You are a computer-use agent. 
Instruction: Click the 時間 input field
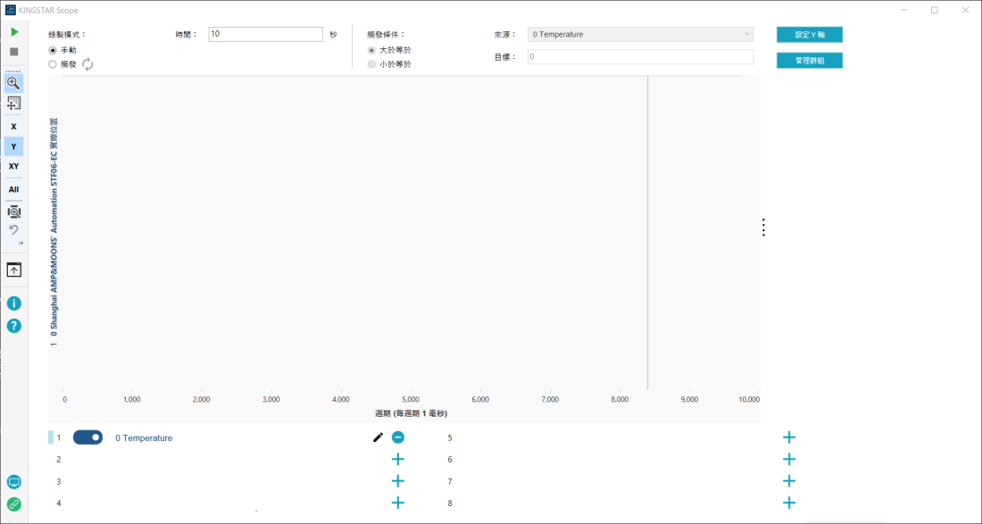(265, 34)
